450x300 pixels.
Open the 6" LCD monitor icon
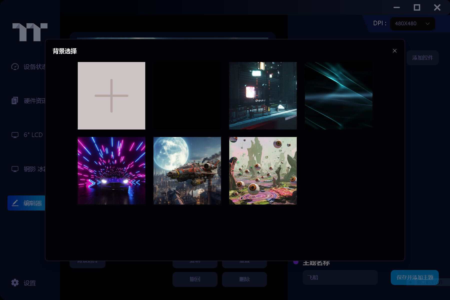(x=15, y=135)
